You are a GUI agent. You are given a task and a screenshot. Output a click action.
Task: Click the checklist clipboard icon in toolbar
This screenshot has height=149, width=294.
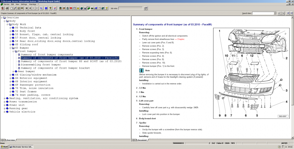click(99, 8)
